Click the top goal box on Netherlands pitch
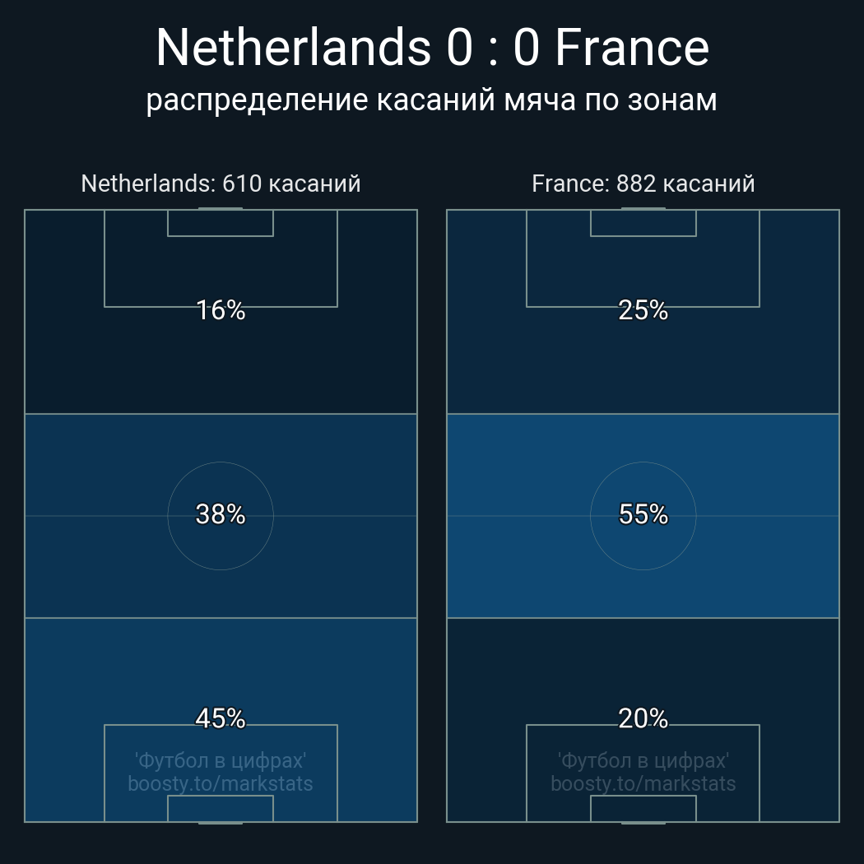Image resolution: width=864 pixels, height=864 pixels. (x=221, y=223)
